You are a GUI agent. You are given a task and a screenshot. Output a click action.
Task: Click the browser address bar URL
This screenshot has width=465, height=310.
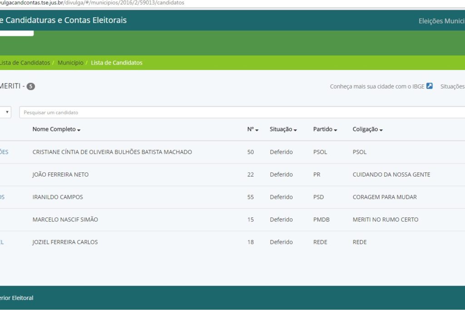pyautogui.click(x=92, y=3)
